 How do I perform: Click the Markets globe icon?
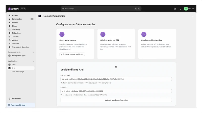point(9,40)
